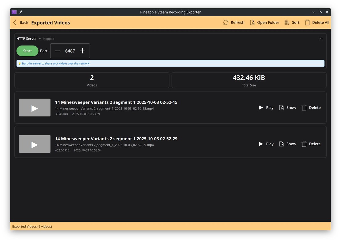
Task: Click the 30.46 KiB size text
Action: coord(61,114)
